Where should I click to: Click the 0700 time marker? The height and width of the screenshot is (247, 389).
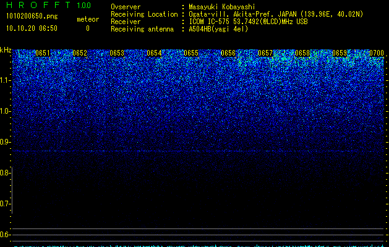377,53
